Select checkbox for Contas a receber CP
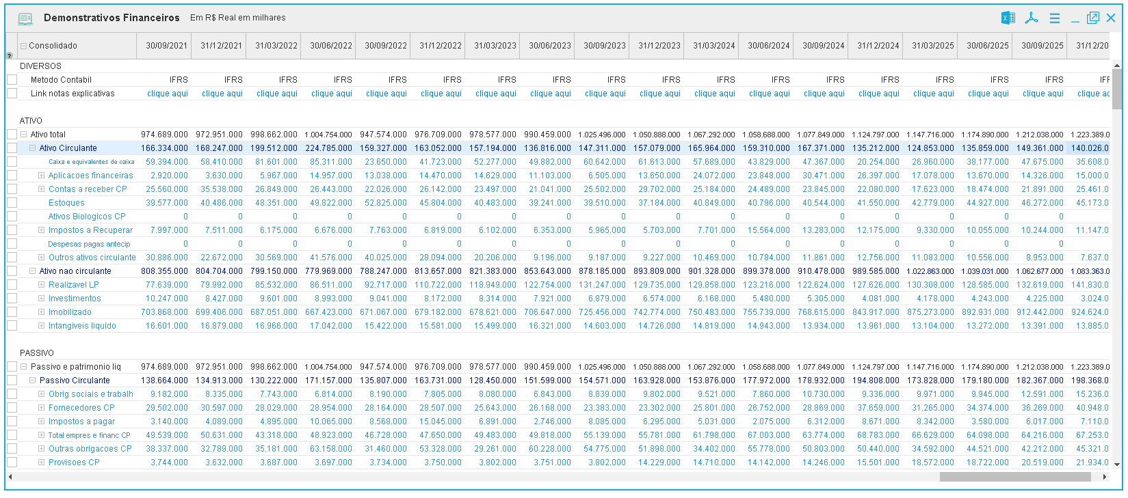The image size is (1128, 498). coord(12,189)
